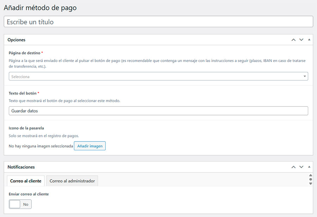Open the Selecciona destination page dropdown
This screenshot has width=317, height=217.
155,77
